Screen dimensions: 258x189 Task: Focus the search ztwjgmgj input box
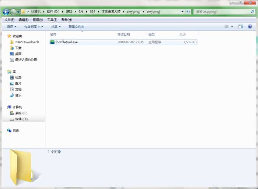222,12
